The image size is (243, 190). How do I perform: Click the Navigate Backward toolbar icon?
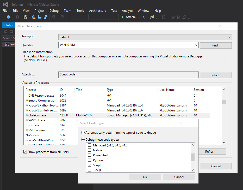tap(8, 17)
